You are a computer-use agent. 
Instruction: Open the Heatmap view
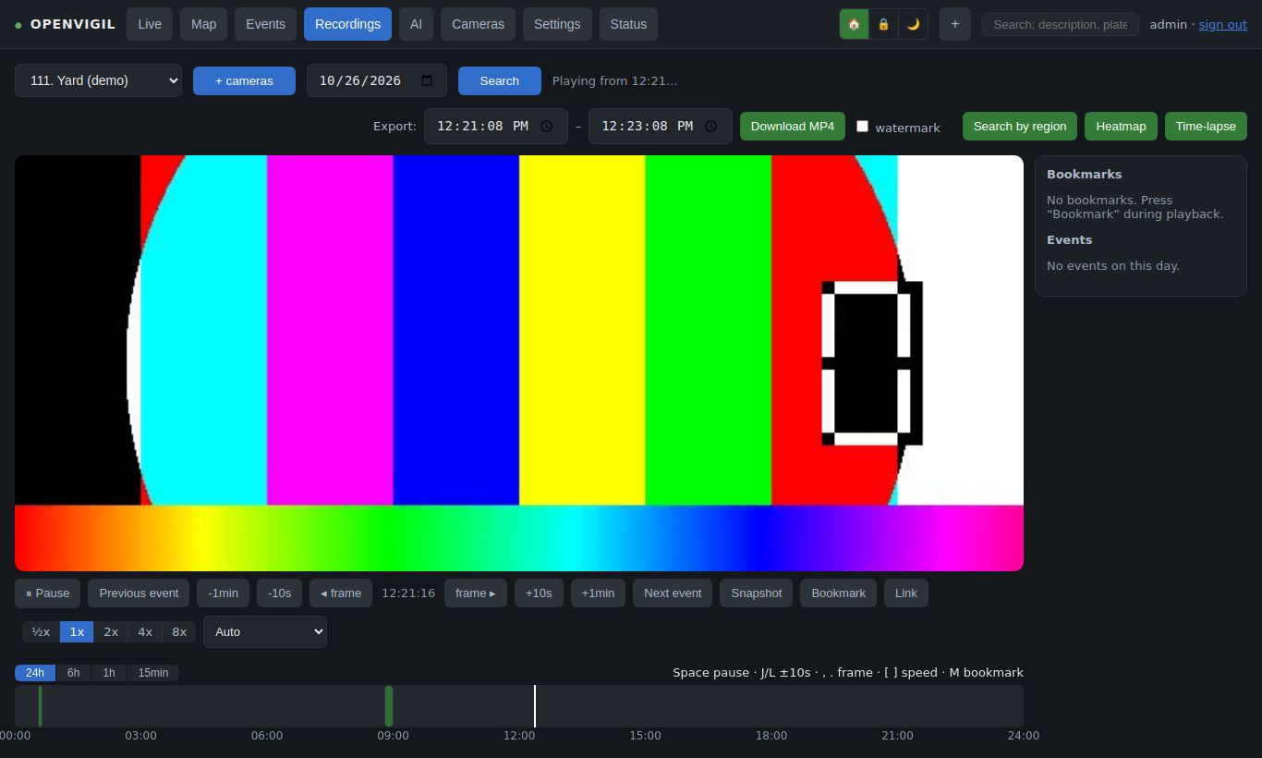pos(1122,126)
